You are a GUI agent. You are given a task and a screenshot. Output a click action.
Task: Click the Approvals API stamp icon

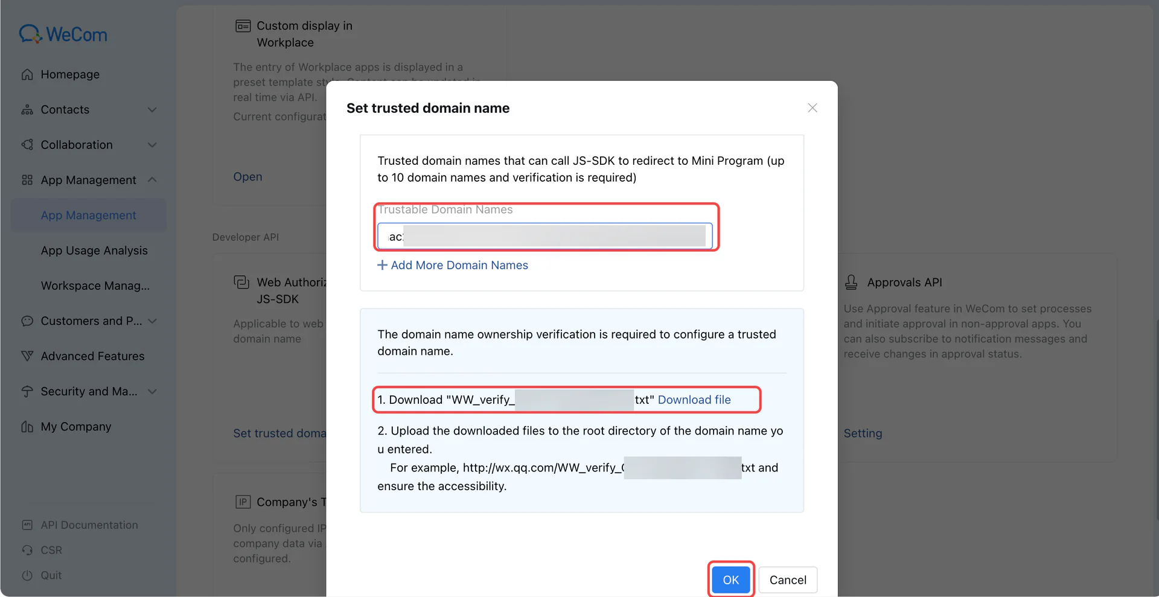point(851,282)
